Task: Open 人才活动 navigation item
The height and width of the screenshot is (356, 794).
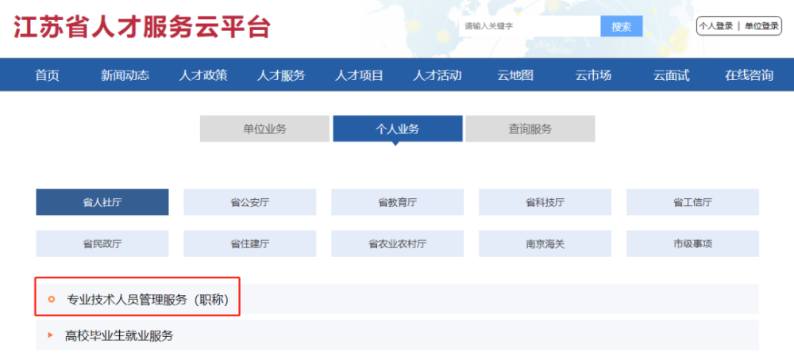Action: click(x=437, y=75)
